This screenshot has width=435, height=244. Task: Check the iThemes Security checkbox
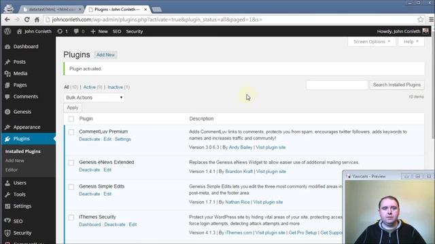pyautogui.click(x=71, y=218)
